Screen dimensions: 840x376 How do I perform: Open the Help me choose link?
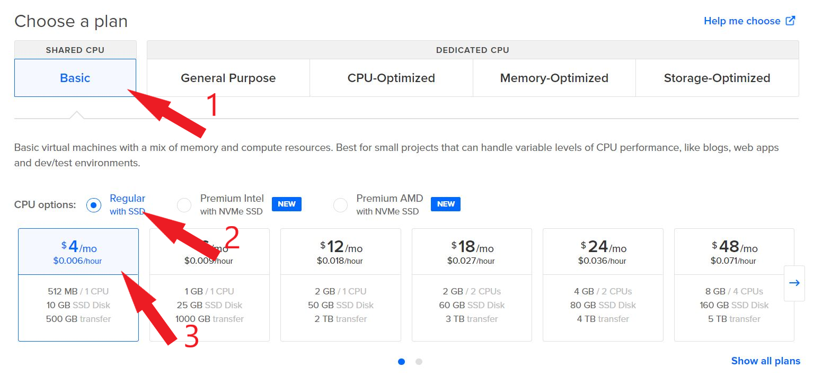click(741, 21)
